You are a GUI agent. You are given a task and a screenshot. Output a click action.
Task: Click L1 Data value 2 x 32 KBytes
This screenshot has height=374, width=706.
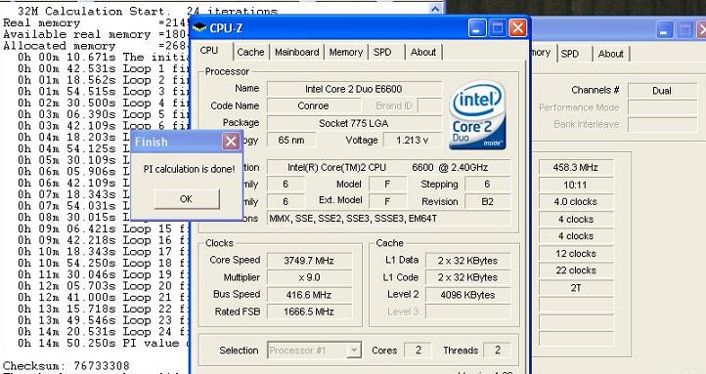[467, 261]
